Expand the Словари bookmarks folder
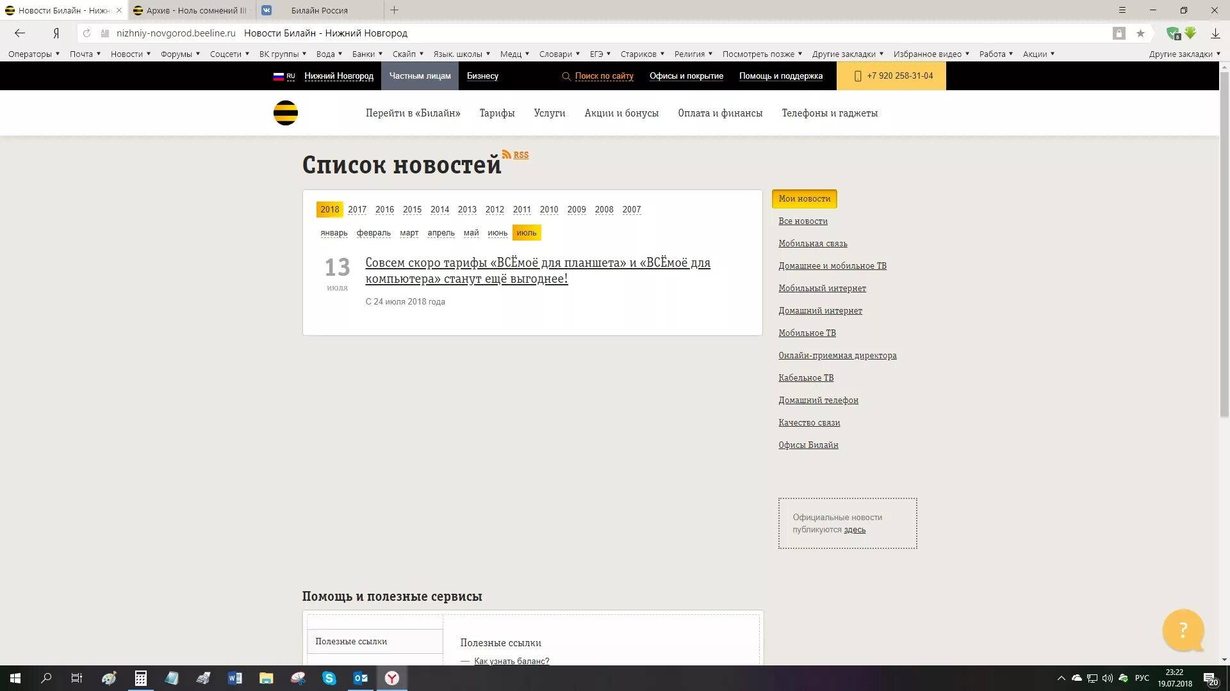The height and width of the screenshot is (691, 1230). click(559, 54)
